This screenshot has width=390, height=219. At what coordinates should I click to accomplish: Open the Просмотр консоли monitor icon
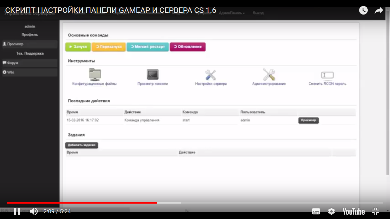152,75
